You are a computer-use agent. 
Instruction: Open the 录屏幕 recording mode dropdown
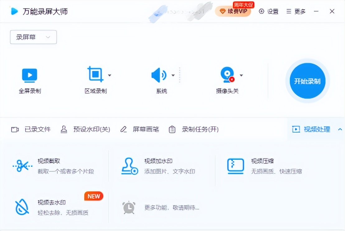pyautogui.click(x=33, y=37)
